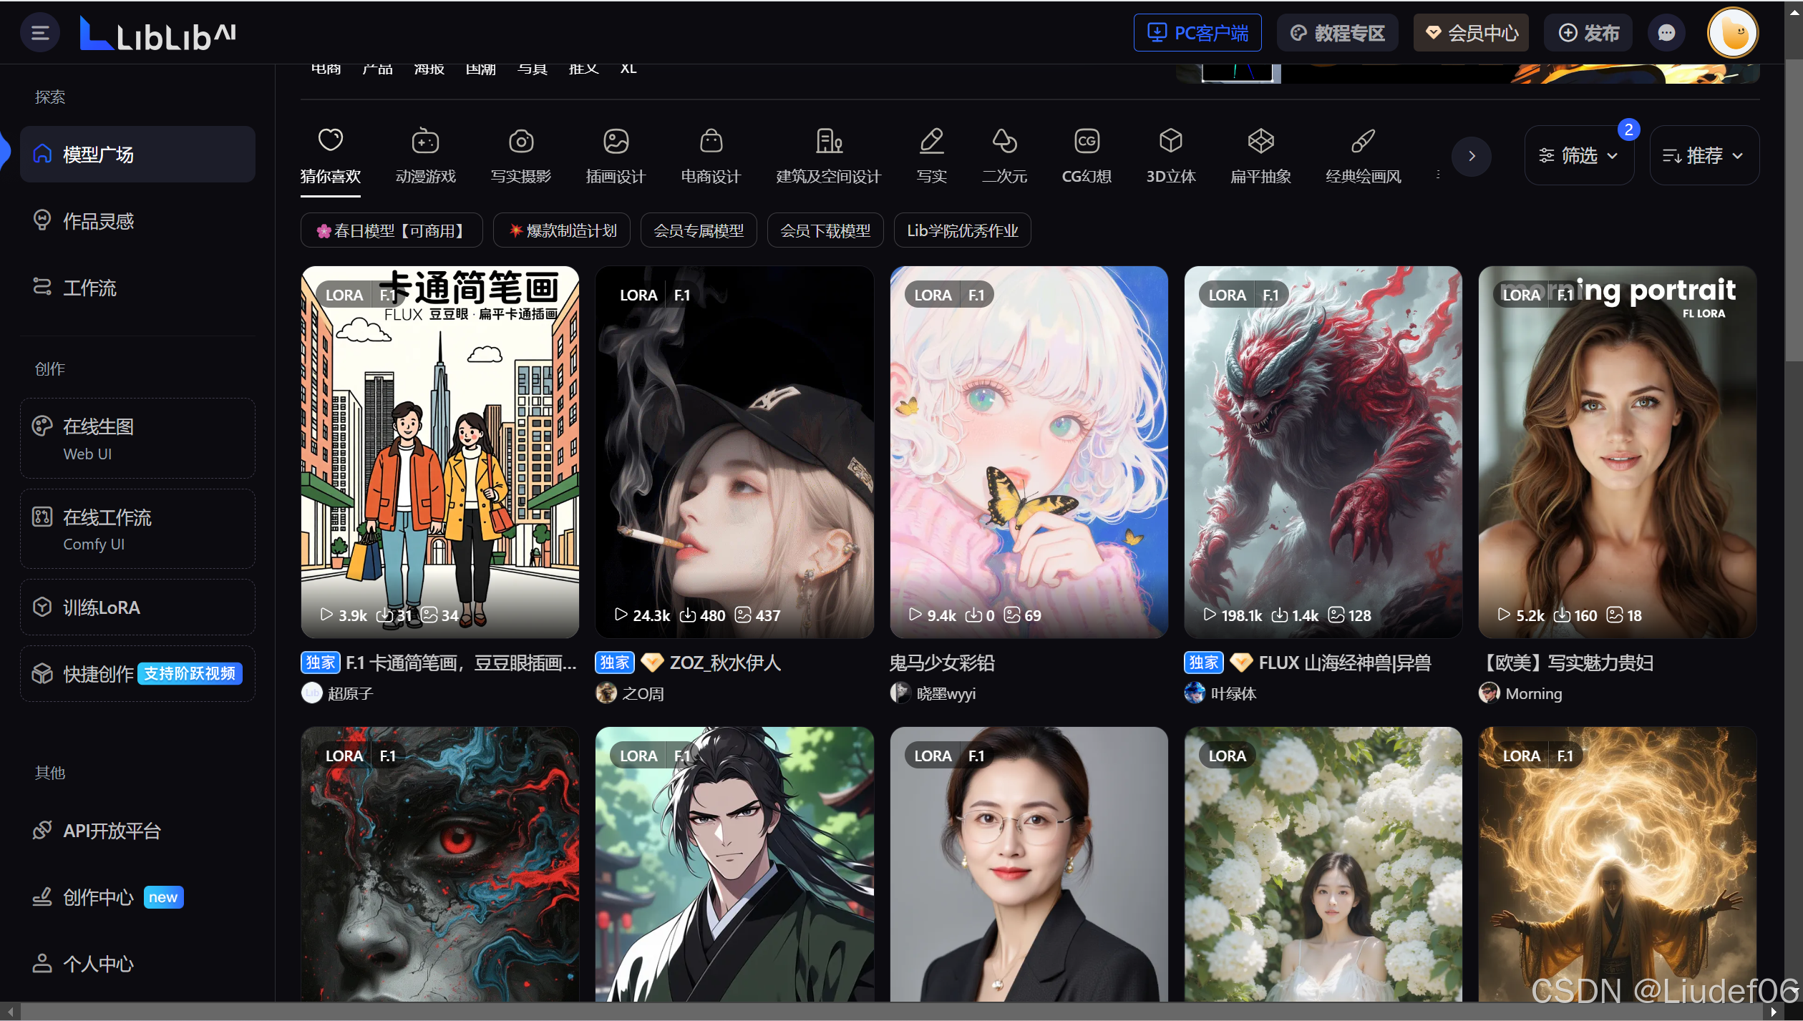Toggle the 春日模型【可商用】 filter chip
Viewport: 1803px width, 1021px height.
391,230
